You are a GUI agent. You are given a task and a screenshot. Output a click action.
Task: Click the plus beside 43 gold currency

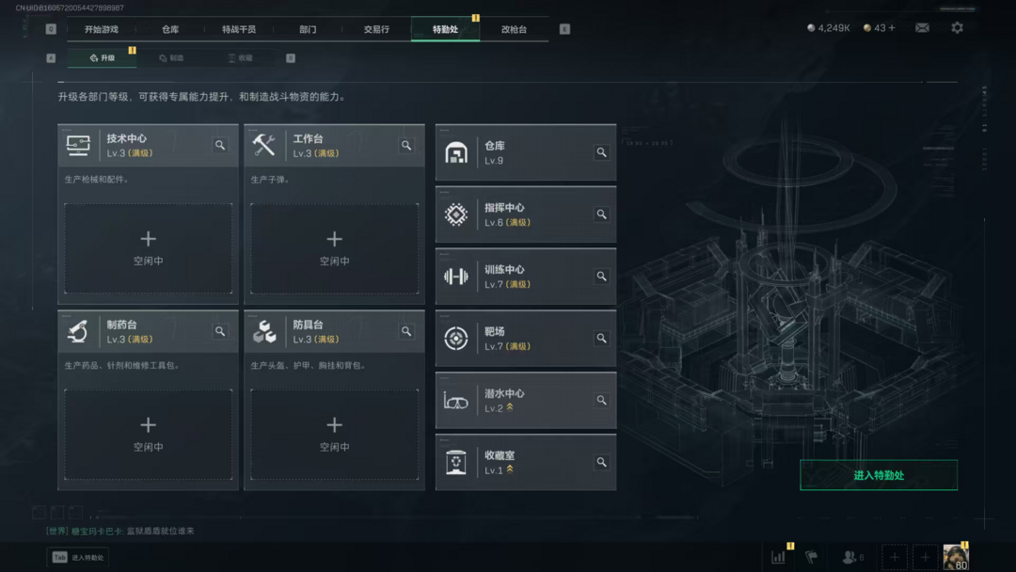tap(892, 28)
